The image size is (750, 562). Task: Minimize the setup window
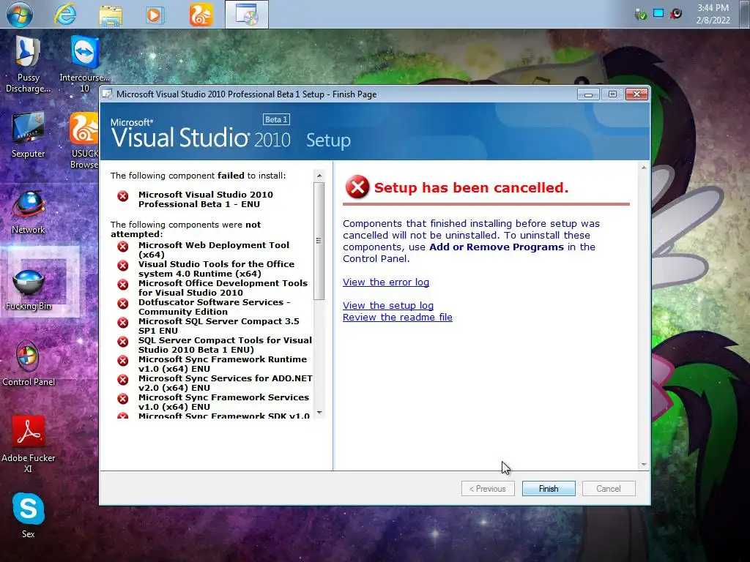[x=588, y=94]
